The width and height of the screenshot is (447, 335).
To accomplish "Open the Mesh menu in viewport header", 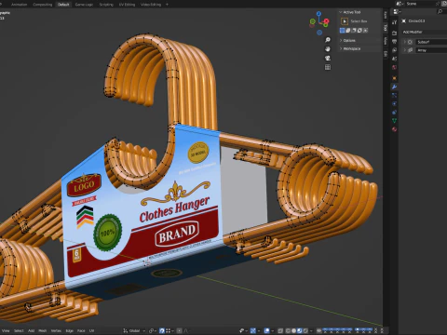I will click(43, 330).
